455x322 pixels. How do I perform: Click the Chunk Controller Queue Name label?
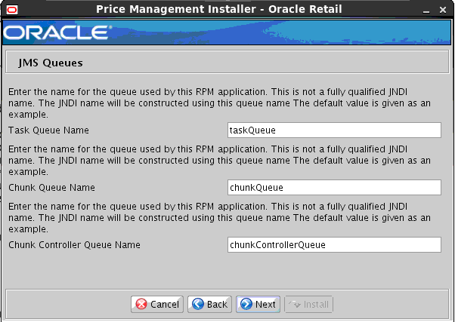tap(74, 245)
